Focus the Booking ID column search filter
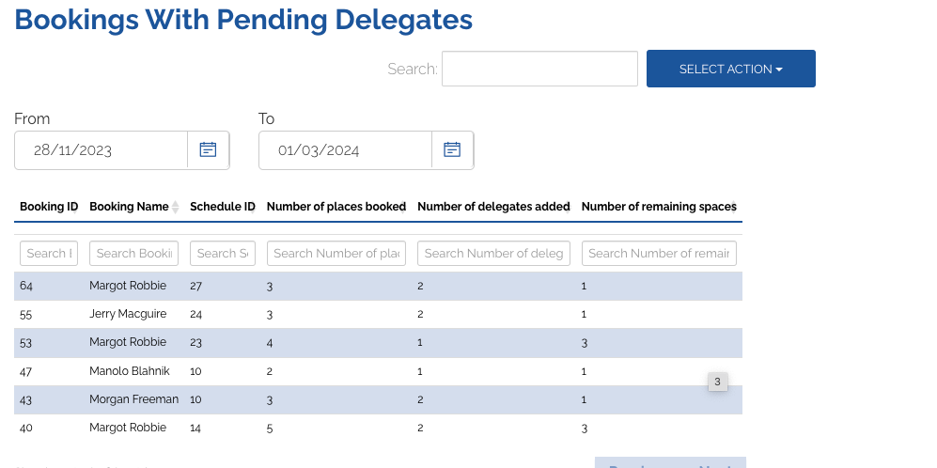The image size is (937, 468). coord(48,253)
